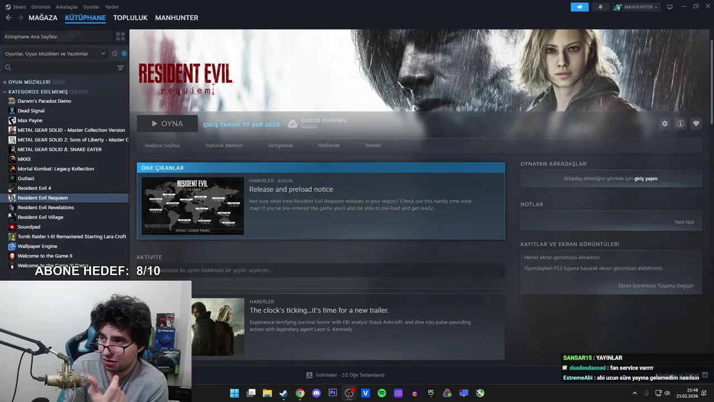Screen dimensions: 714x402
Task: Open the Yardım menu
Action: pyautogui.click(x=112, y=7)
